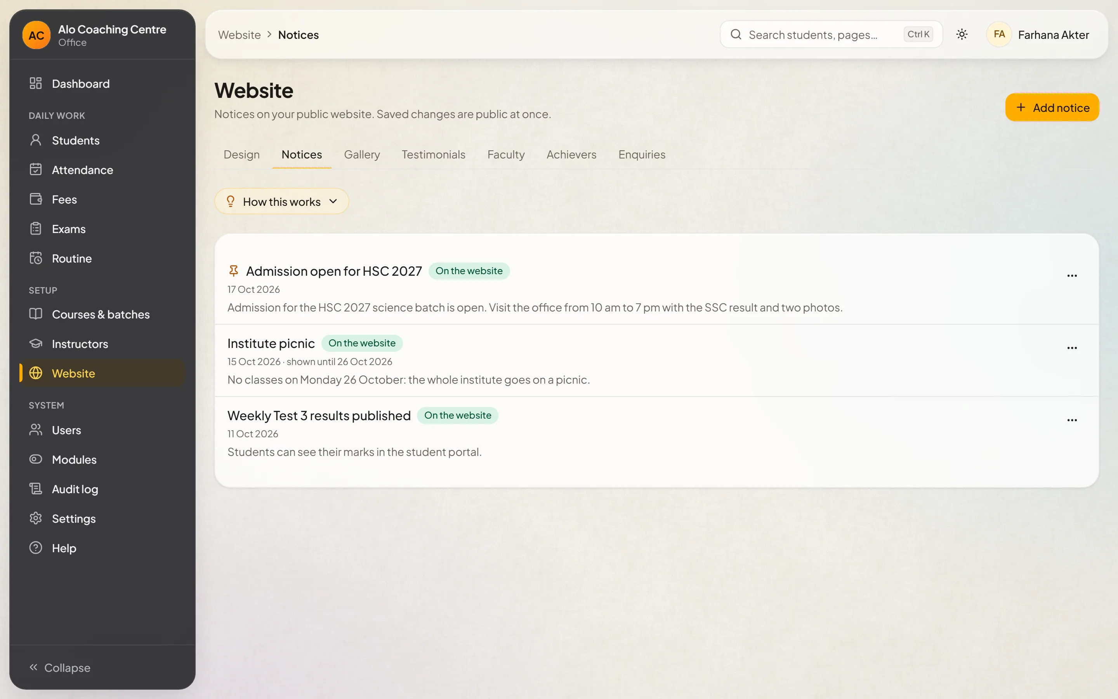Click the pin icon on Admission notice
1118x699 pixels.
pos(234,271)
